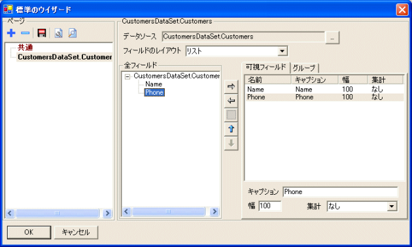Click the wizard app icon in title bar
The width and height of the screenshot is (412, 247).
[8, 9]
